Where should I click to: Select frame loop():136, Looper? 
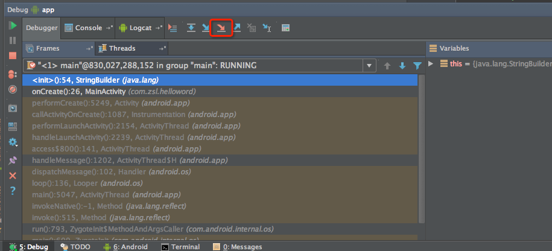click(x=220, y=183)
